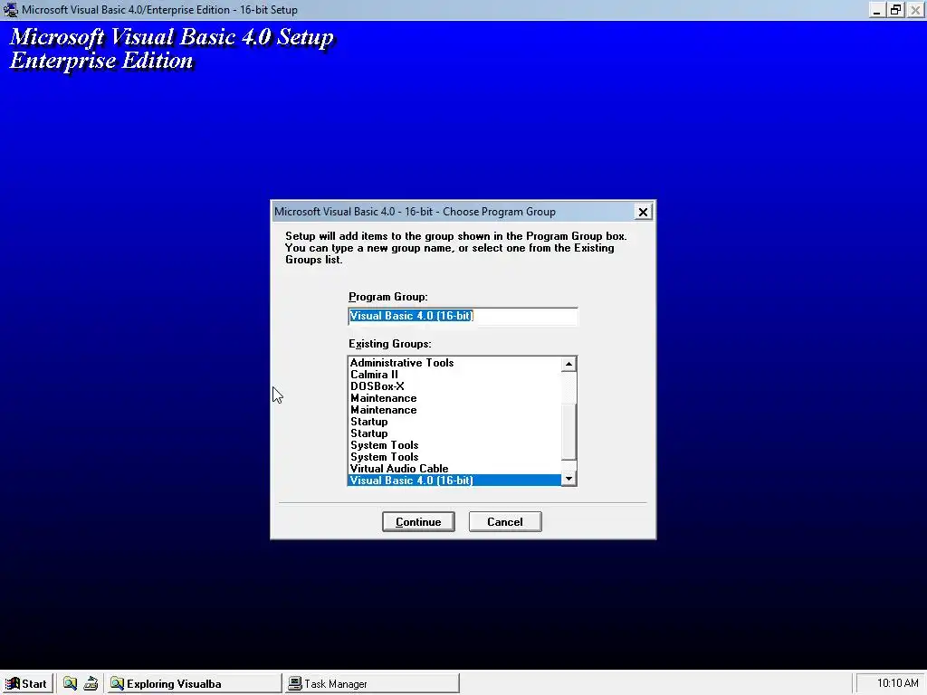927x695 pixels.
Task: Click the list scrollbar up arrow
Action: click(569, 364)
